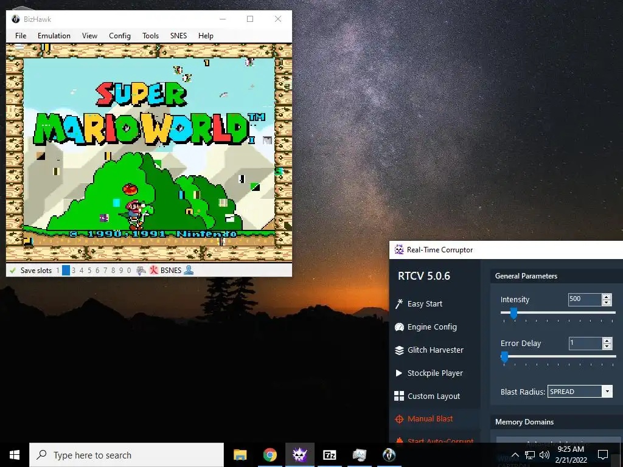Open Google Chrome from the taskbar
Viewport: 623px width, 467px height.
(270, 455)
